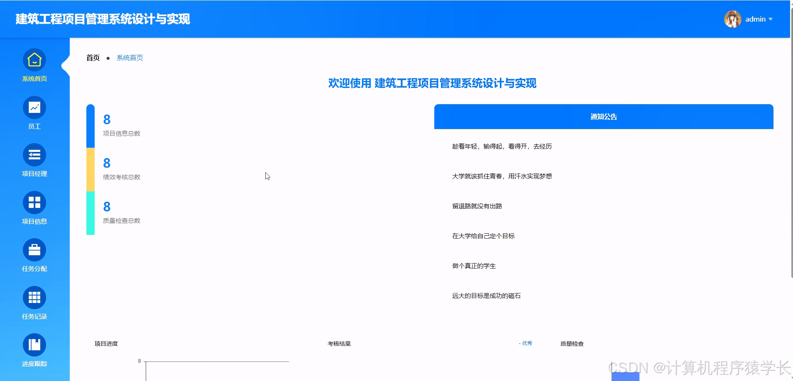Click the 绩效考核总数 label

[122, 177]
